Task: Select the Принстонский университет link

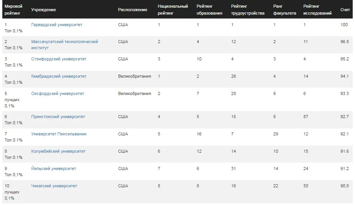Action: (58, 117)
